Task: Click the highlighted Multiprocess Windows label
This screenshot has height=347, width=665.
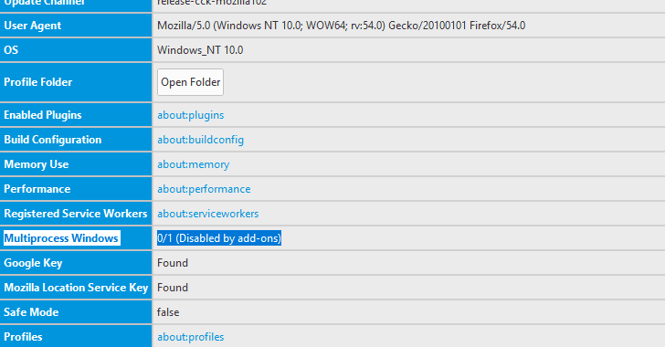Action: [61, 238]
